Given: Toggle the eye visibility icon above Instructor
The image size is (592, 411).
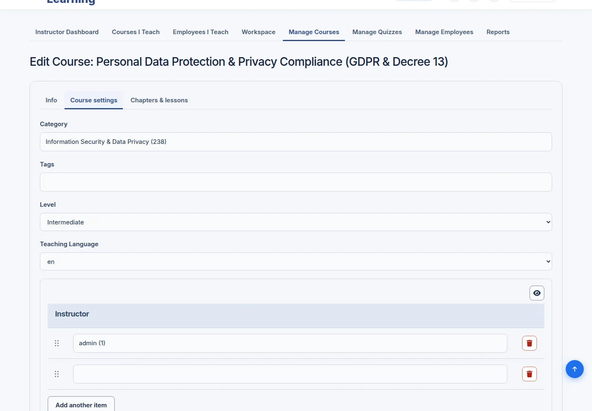Looking at the screenshot, I should (536, 293).
